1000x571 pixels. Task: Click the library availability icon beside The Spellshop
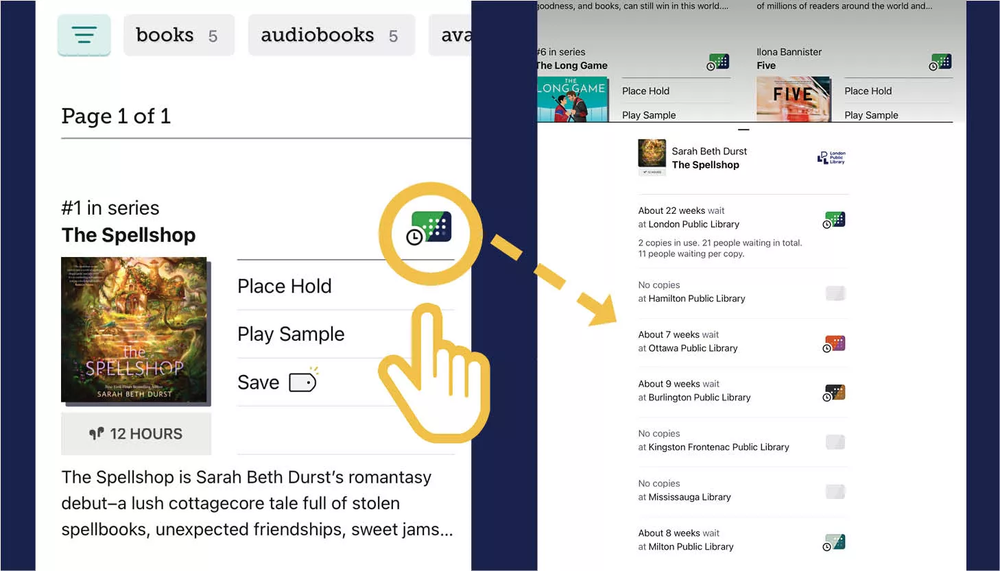tap(429, 228)
